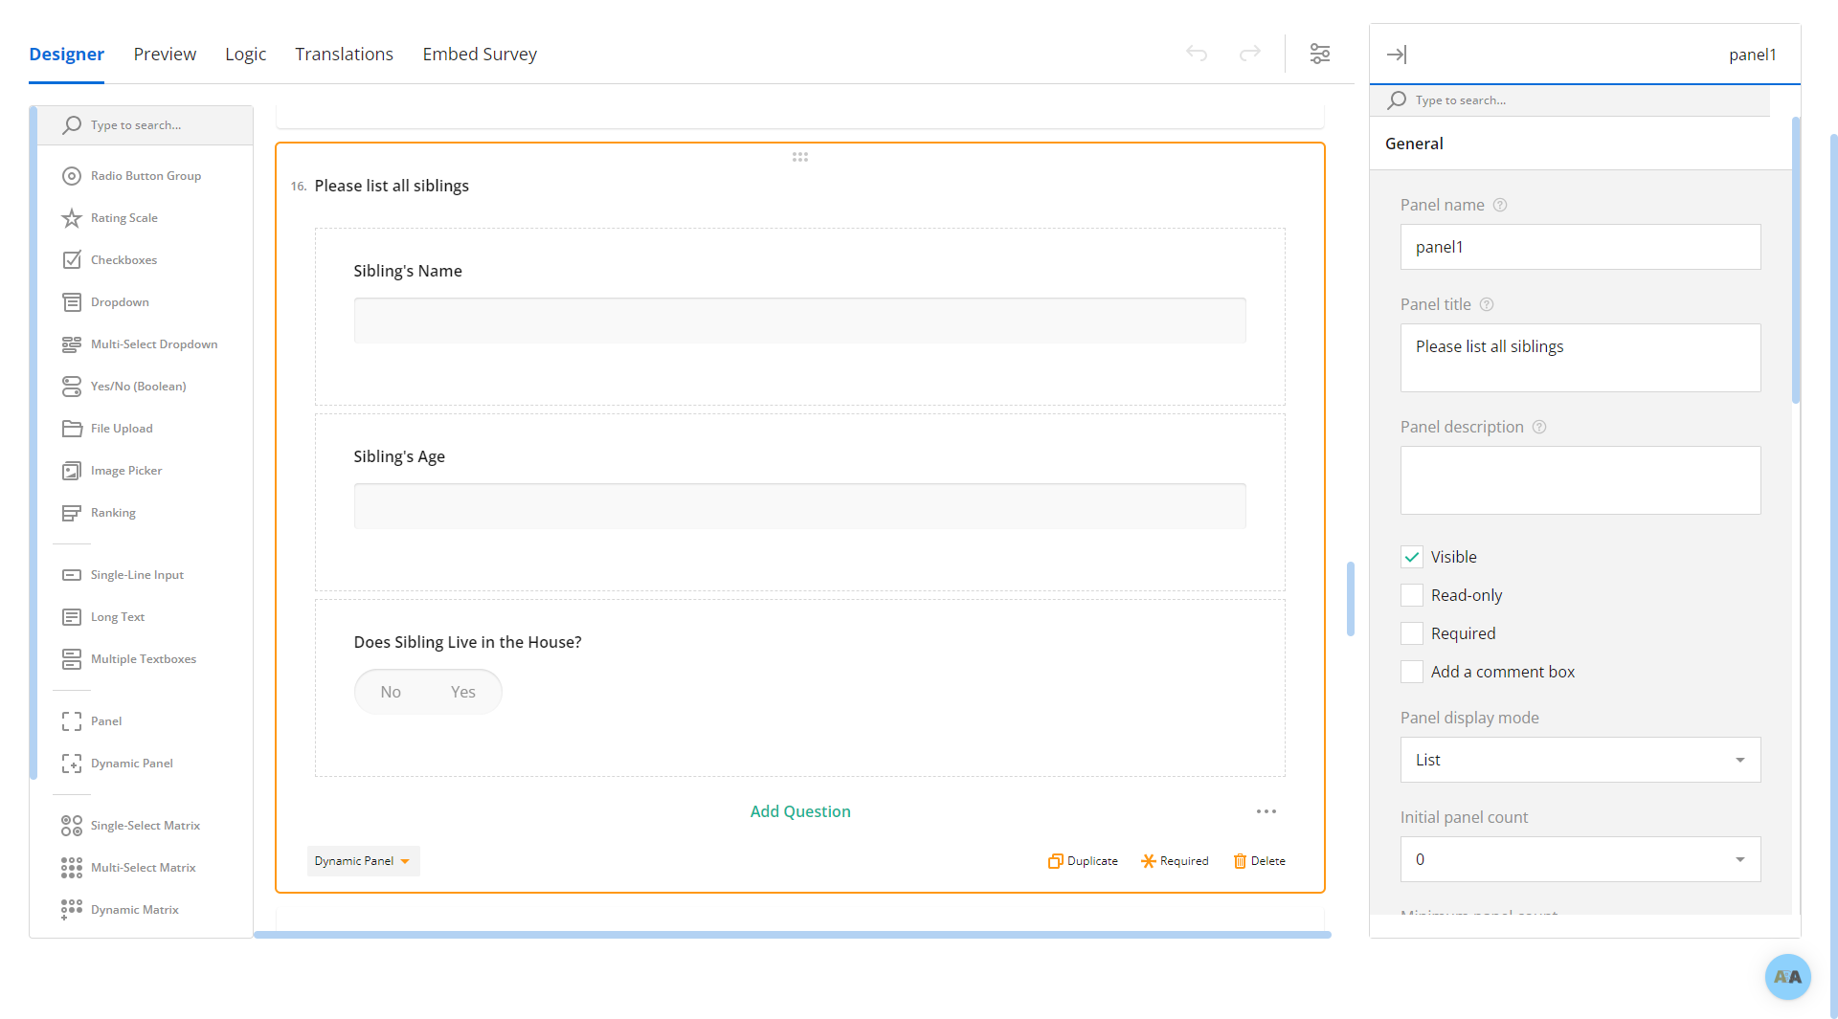Image resolution: width=1838 pixels, height=1019 pixels.
Task: Open the three-dot more options menu
Action: (1266, 811)
